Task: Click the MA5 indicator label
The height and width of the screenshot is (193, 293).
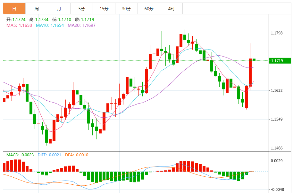Action: (x=19, y=25)
